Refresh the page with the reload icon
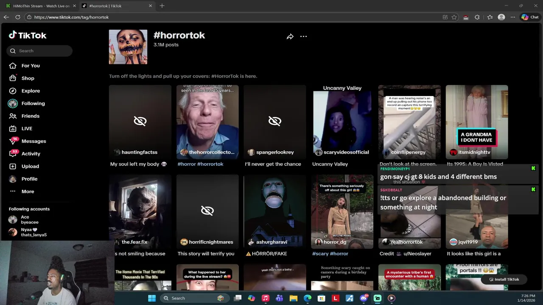Screen dimensions: 543x305 click(x=18, y=17)
